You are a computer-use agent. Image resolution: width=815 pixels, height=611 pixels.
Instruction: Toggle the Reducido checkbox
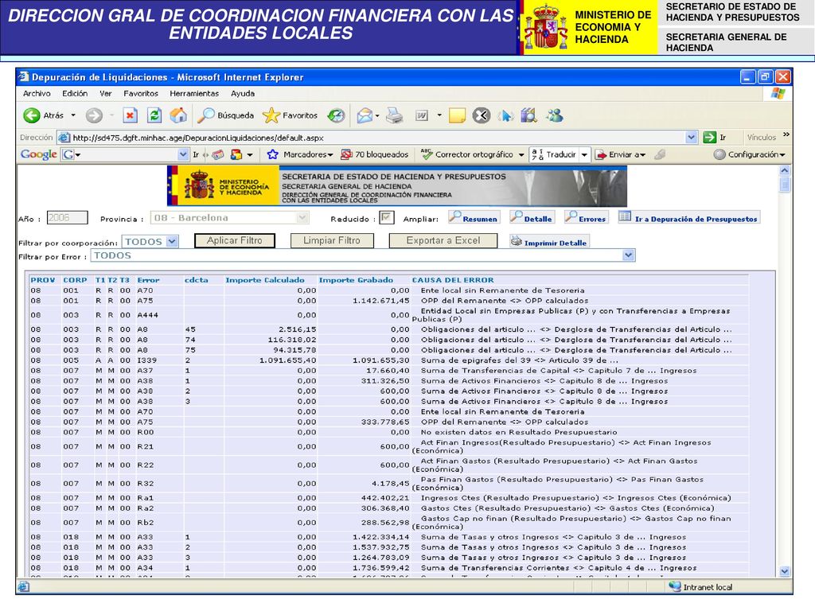click(x=386, y=218)
